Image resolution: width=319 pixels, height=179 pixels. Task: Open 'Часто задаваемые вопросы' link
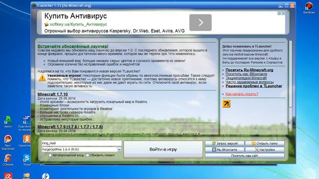(249, 82)
